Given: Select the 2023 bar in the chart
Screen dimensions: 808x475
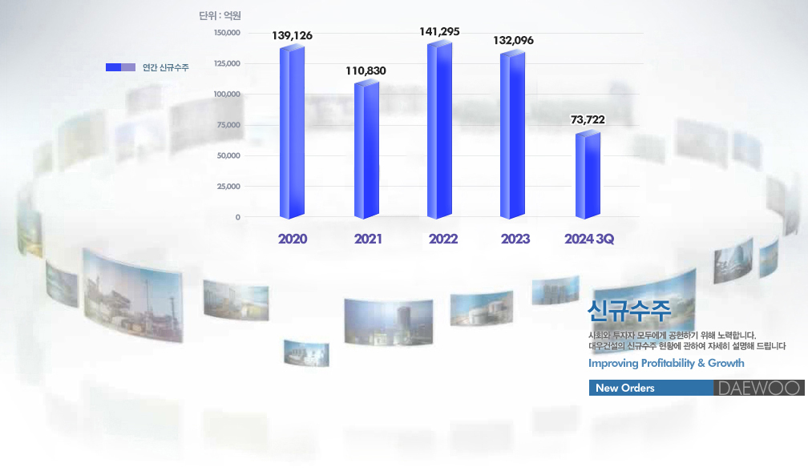Looking at the screenshot, I should click(x=513, y=135).
